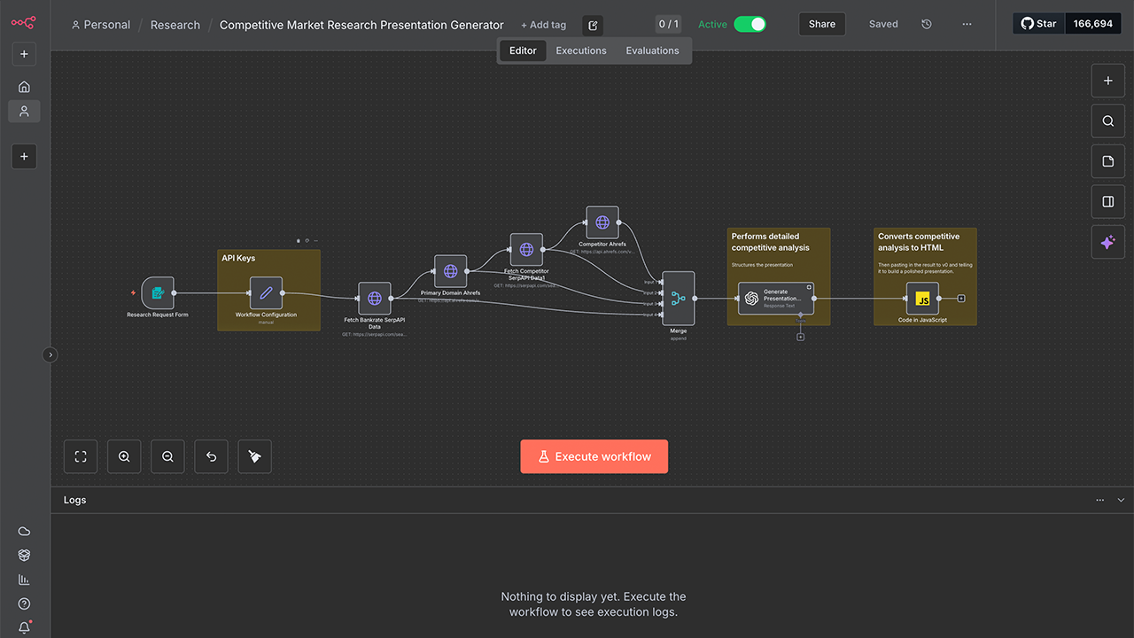Click the Share button
Image resolution: width=1134 pixels, height=638 pixels.
coord(821,24)
